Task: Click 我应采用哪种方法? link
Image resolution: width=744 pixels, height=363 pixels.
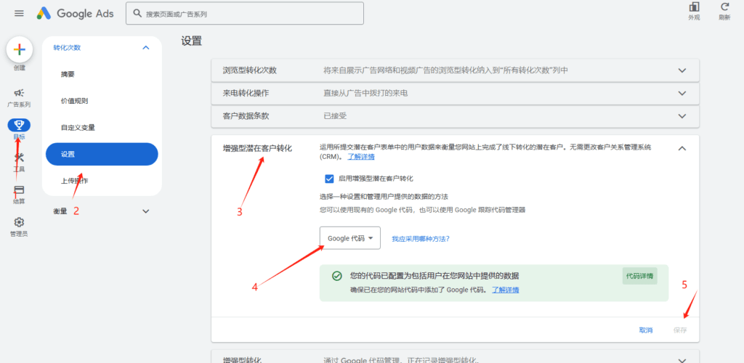Action: tap(421, 239)
